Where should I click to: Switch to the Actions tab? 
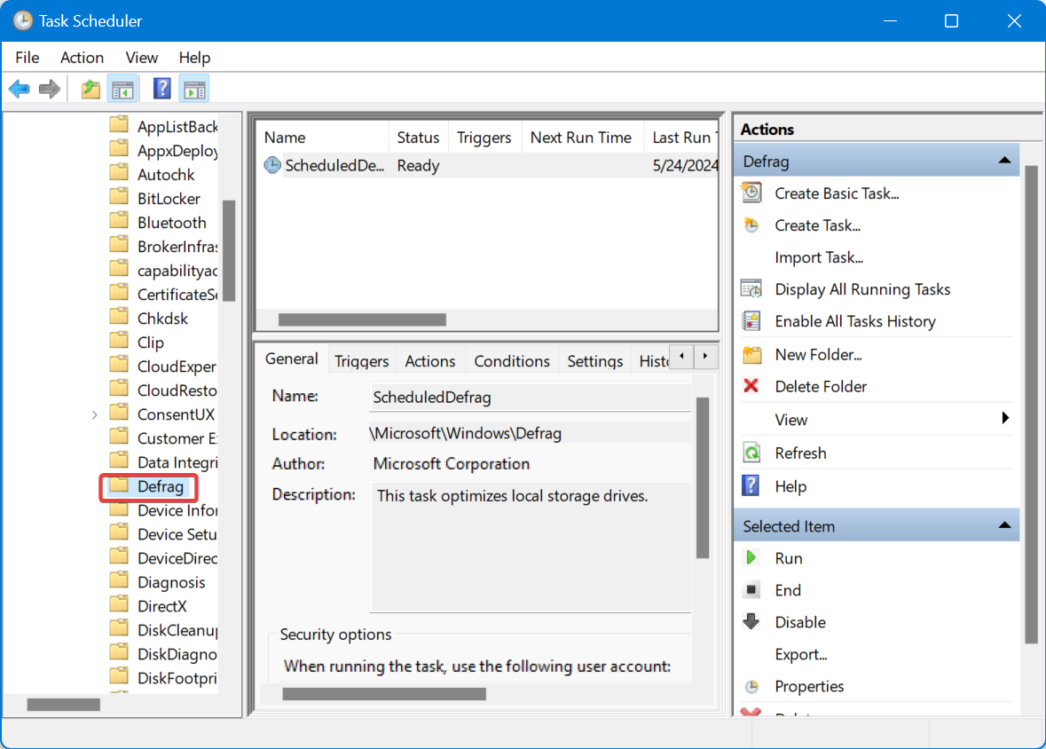pos(430,361)
